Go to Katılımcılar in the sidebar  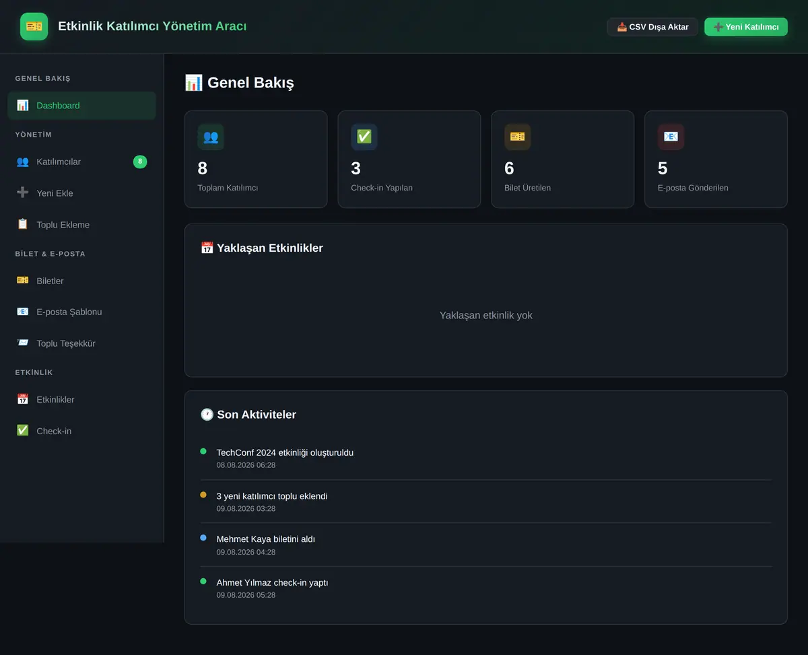(81, 162)
